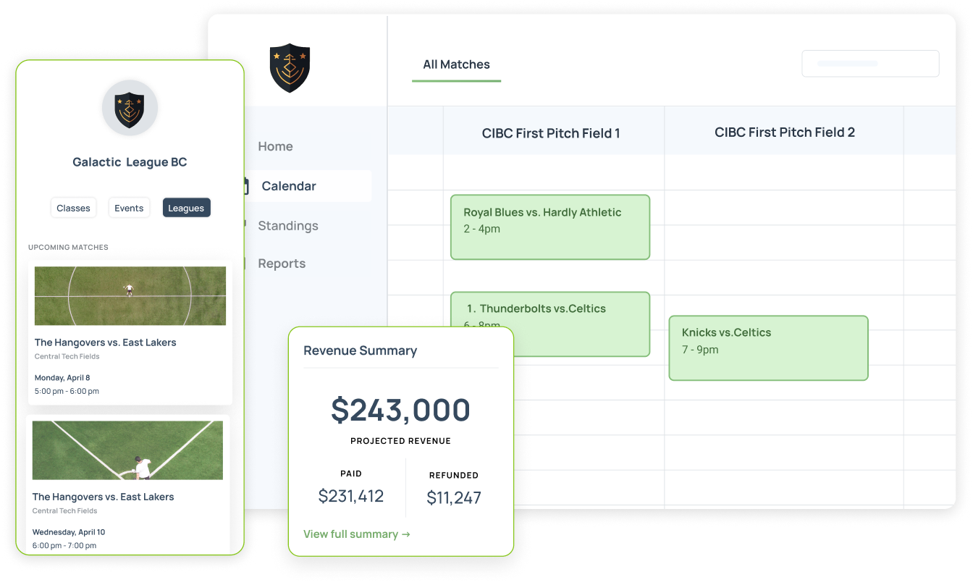Click the View full summary link
973x585 pixels.
357,534
